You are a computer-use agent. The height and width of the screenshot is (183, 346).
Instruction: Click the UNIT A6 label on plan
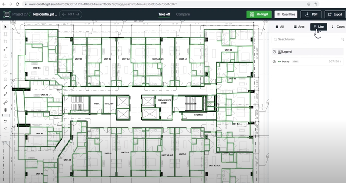(x=67, y=160)
